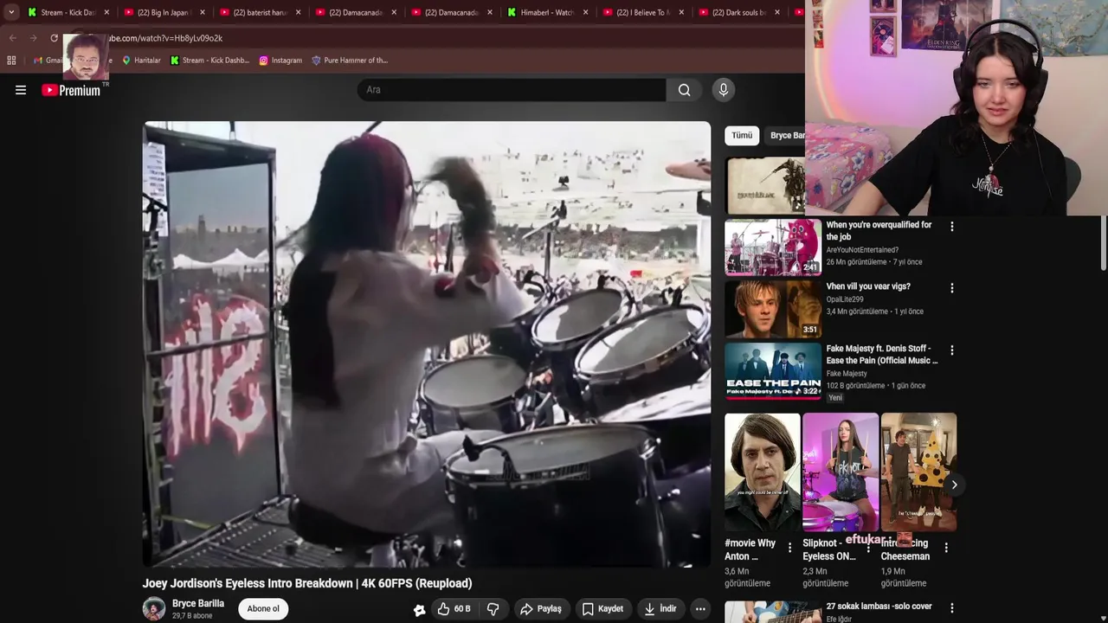Go to YouTube Premium home logo
Screen dimensions: 1108x623
(72, 90)
